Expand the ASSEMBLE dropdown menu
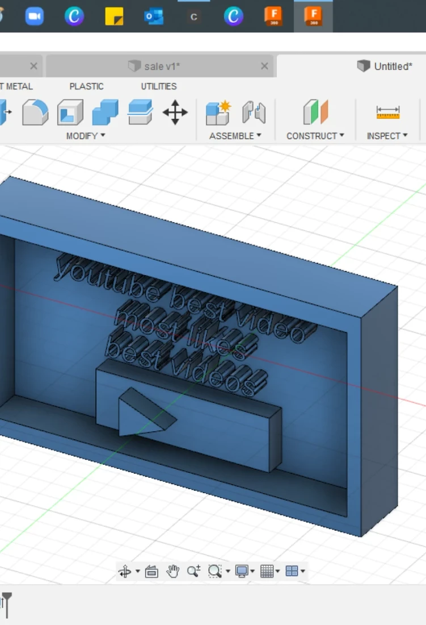The width and height of the screenshot is (426, 625). point(235,136)
